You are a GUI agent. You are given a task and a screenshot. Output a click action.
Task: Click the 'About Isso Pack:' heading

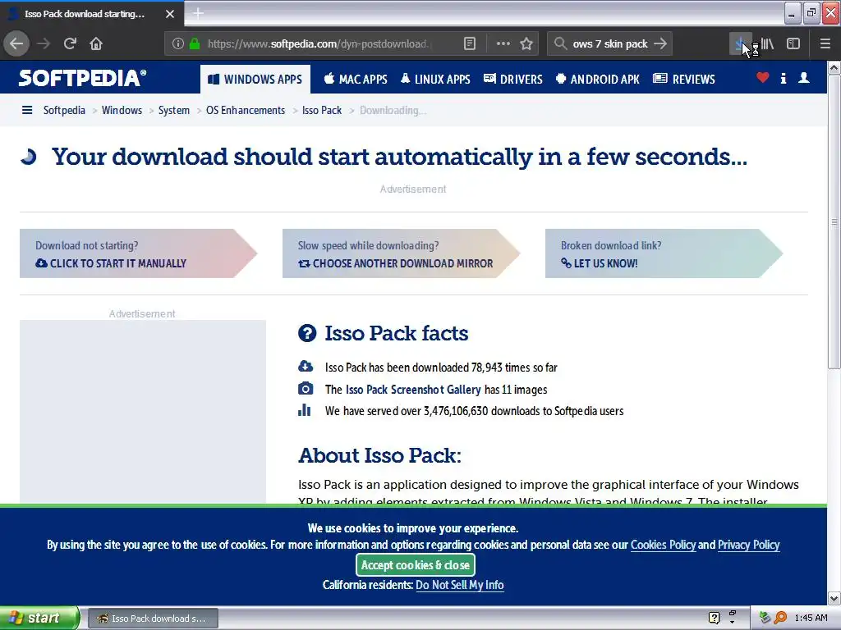point(379,455)
